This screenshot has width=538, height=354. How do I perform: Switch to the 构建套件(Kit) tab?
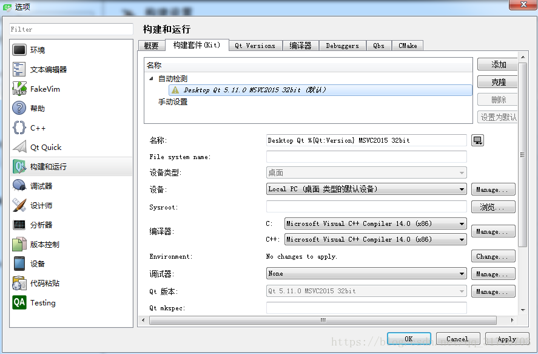[197, 45]
